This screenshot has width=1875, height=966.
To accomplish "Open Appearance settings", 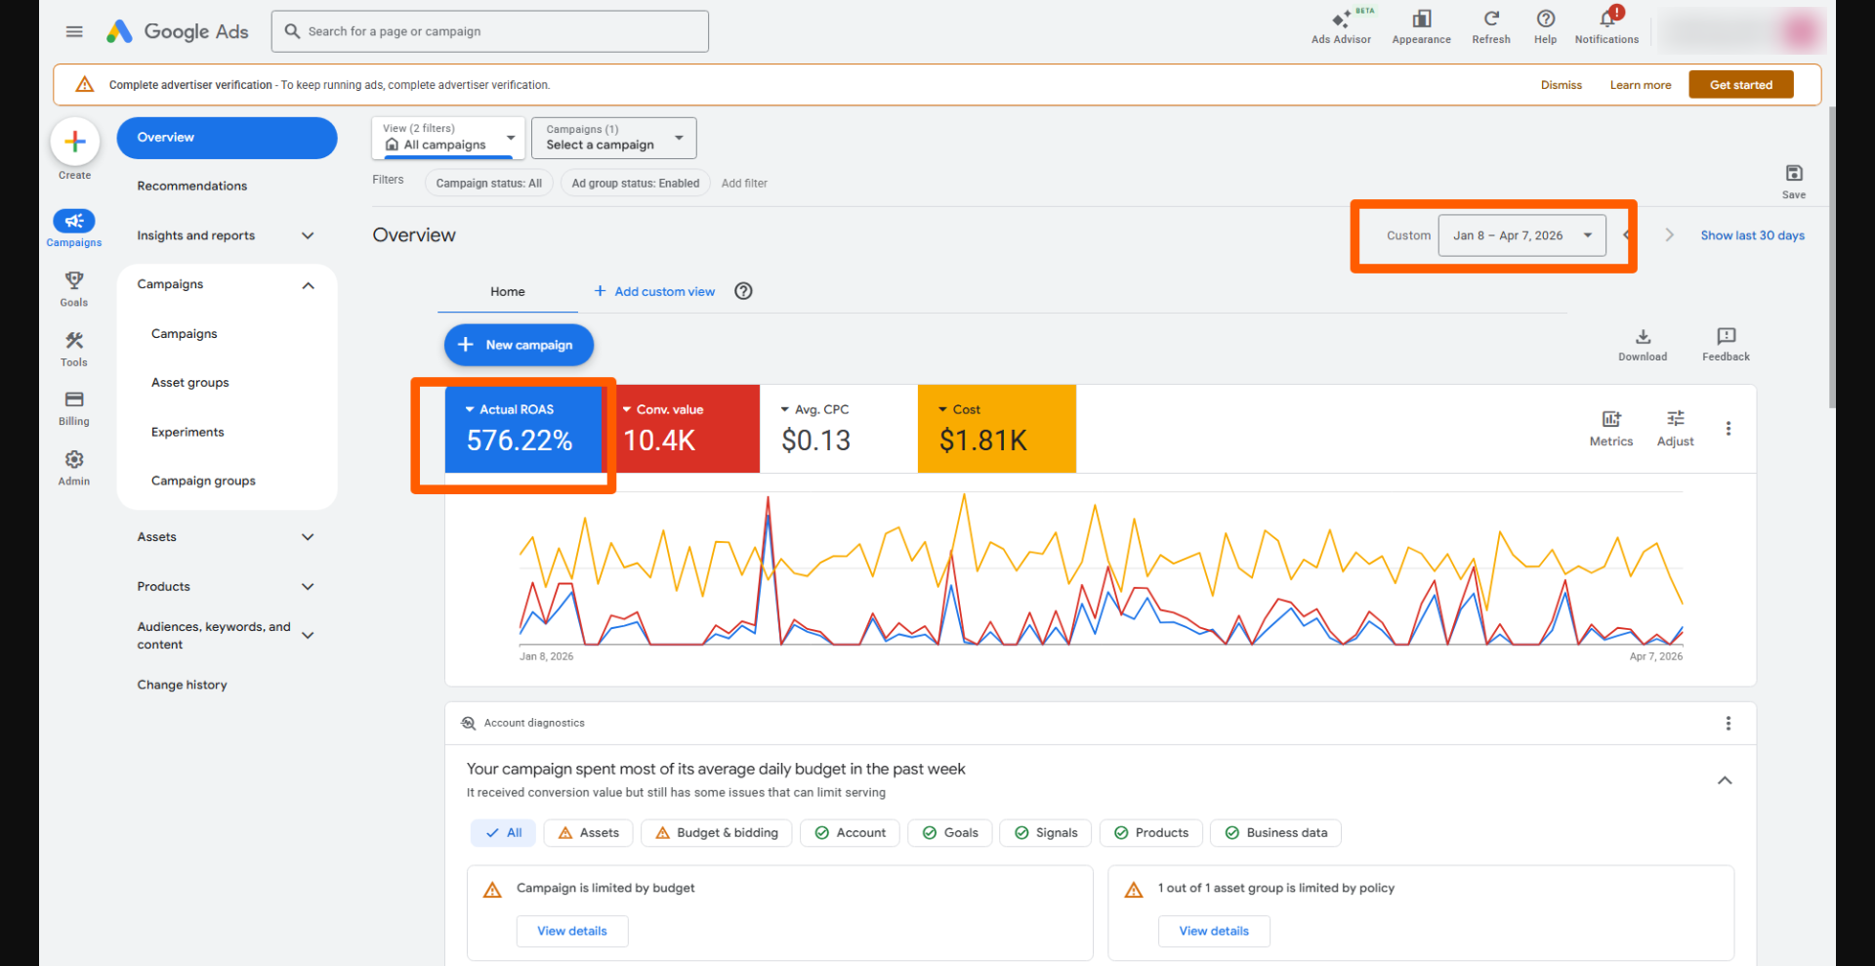I will 1421,27.
